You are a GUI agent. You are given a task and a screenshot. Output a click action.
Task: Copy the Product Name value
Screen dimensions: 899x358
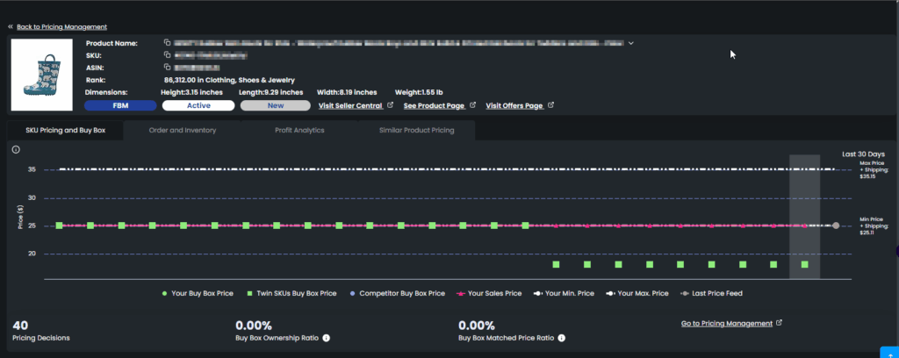pos(167,43)
